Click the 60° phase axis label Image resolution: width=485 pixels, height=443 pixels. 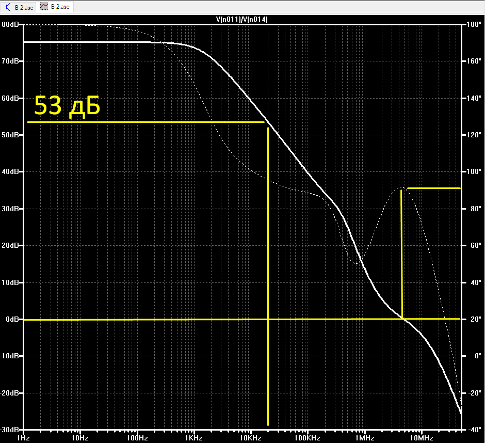point(476,245)
